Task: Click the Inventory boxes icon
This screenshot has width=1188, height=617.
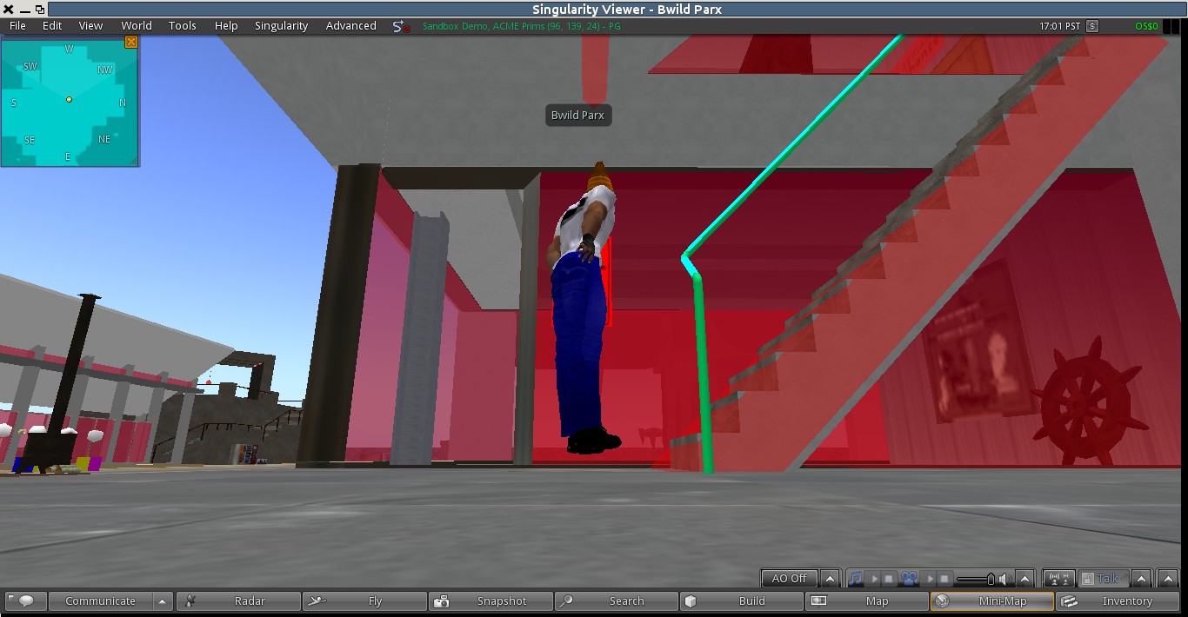Action: [1069, 600]
